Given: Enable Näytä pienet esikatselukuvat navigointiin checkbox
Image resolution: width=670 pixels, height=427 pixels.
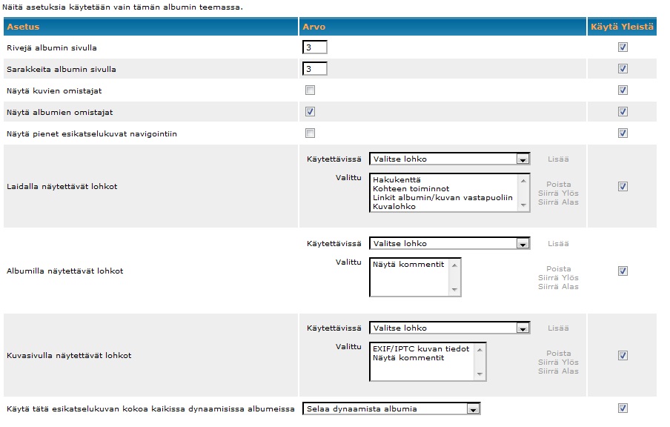Looking at the screenshot, I should (311, 133).
